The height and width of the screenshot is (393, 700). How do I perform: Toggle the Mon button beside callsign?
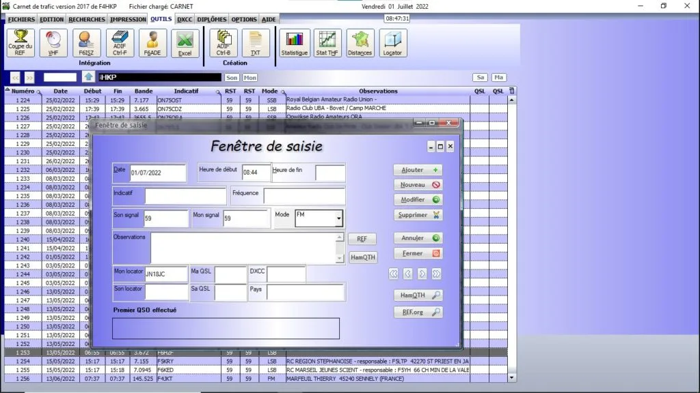250,78
